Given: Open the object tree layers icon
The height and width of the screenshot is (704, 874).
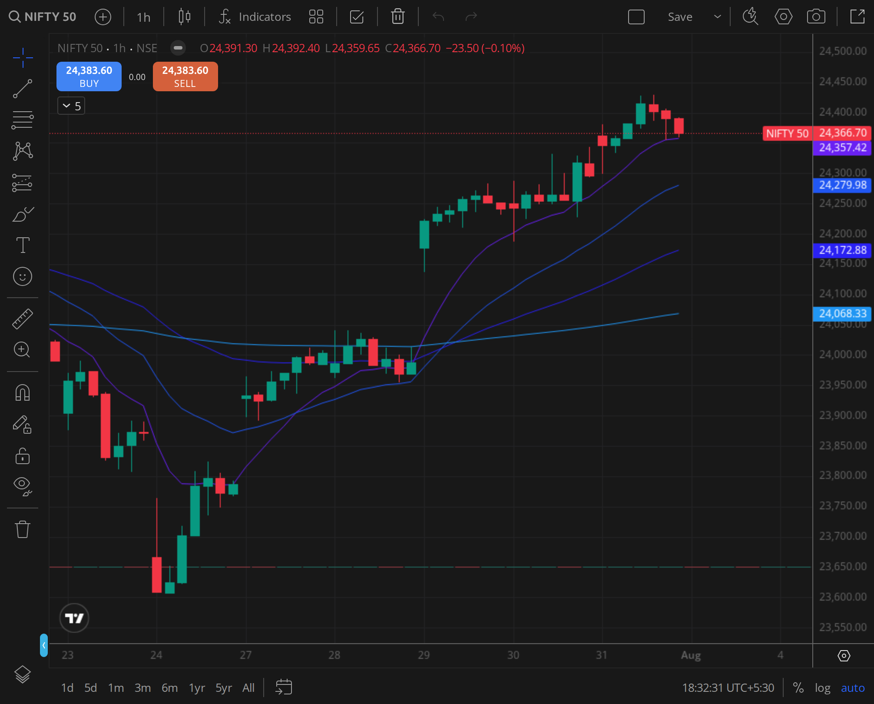Looking at the screenshot, I should (x=23, y=674).
